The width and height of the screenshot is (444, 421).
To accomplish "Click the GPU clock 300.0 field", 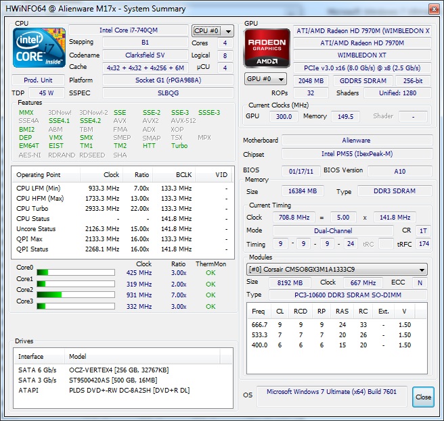I will pos(284,116).
